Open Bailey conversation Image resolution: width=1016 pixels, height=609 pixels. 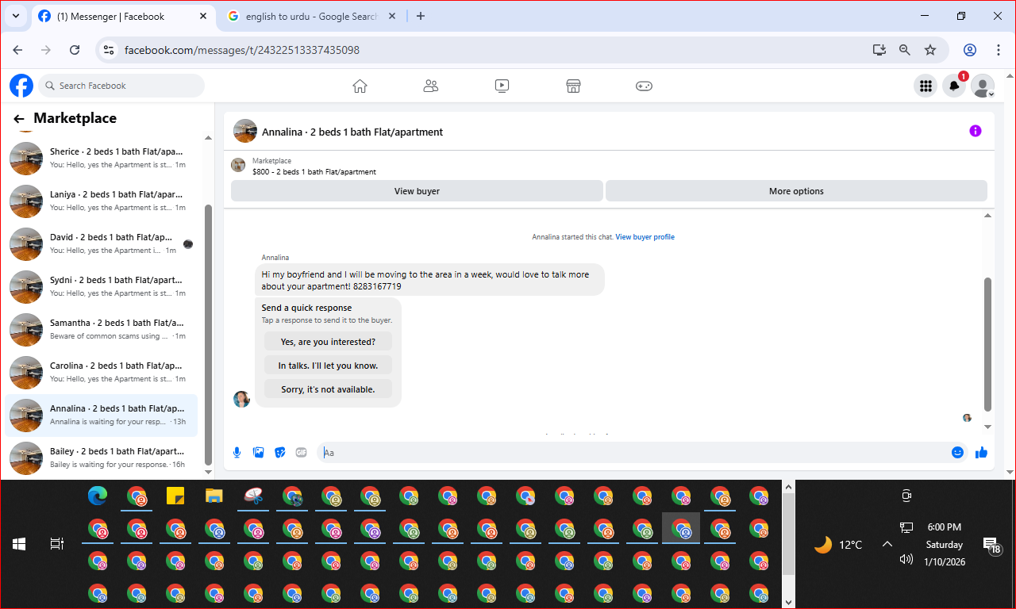coord(102,458)
